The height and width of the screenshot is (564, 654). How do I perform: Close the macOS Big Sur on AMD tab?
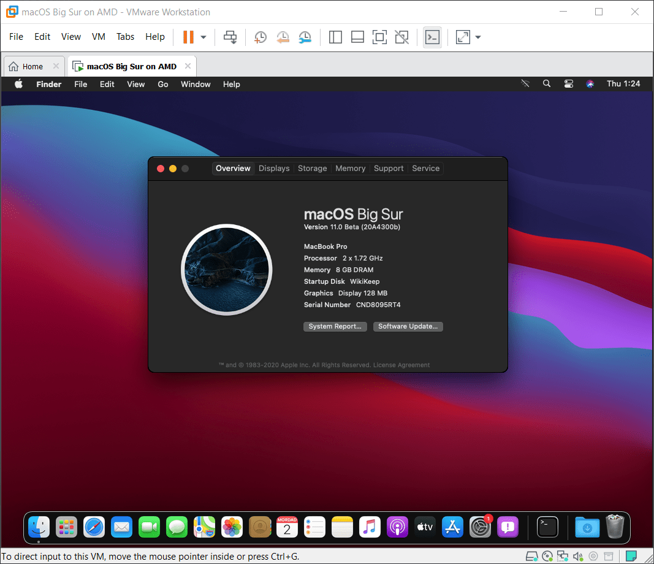[188, 66]
